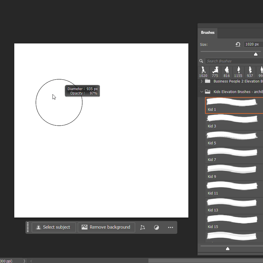Image resolution: width=263 pixels, height=263 pixels.
Task: Expand the Business People 2 Elevation folder
Action: click(201, 81)
